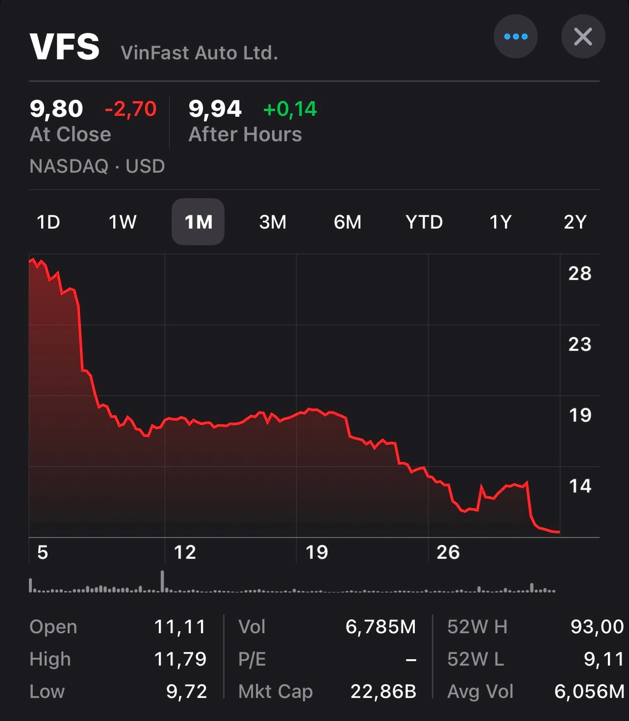Switch chart to 6M range

click(x=347, y=222)
